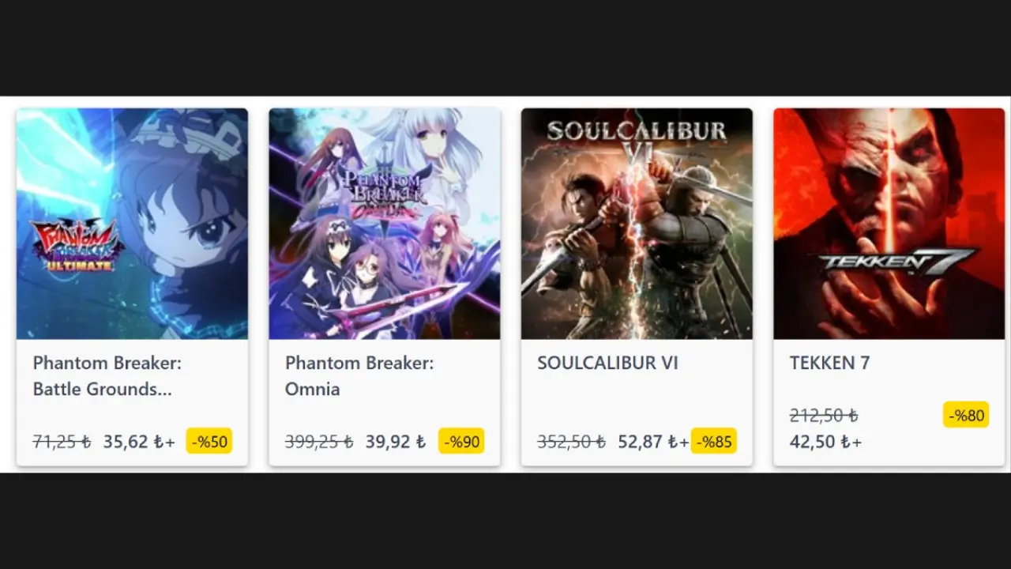Click the crossed-out 399,25 ₺ price
The width and height of the screenshot is (1011, 569).
click(x=319, y=441)
